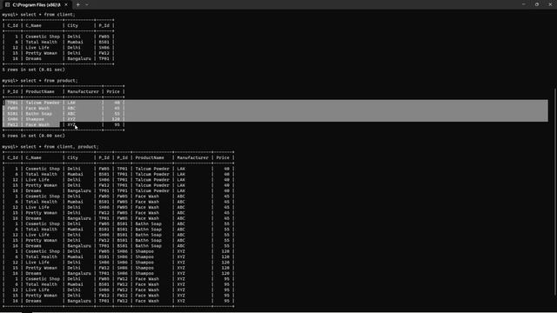Viewport: 557px width, 313px height.
Task: Click C_Name header in client, product join result
Action: 33,157
